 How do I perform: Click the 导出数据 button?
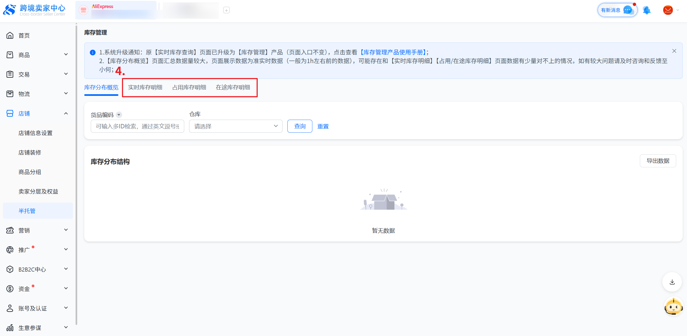click(658, 161)
